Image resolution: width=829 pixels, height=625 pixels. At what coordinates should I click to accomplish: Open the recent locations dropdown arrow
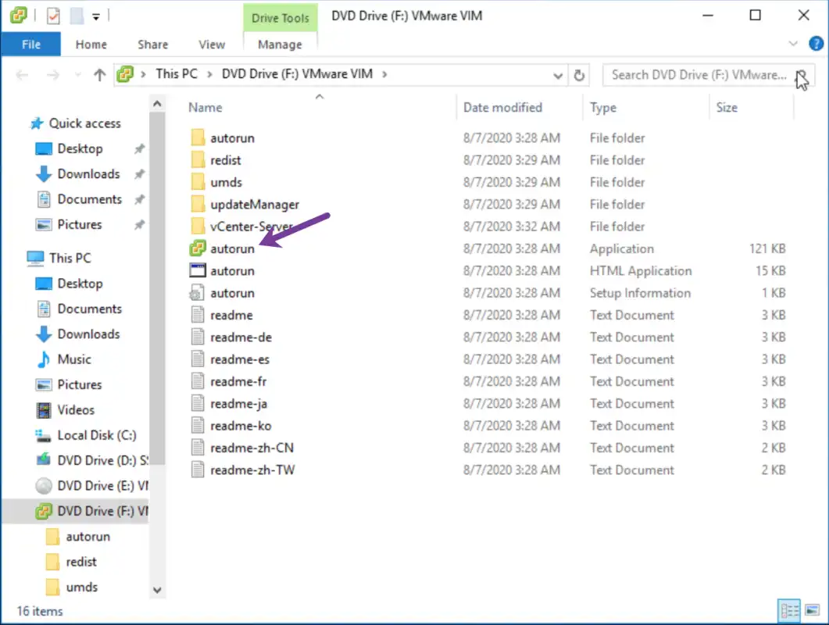click(x=77, y=75)
